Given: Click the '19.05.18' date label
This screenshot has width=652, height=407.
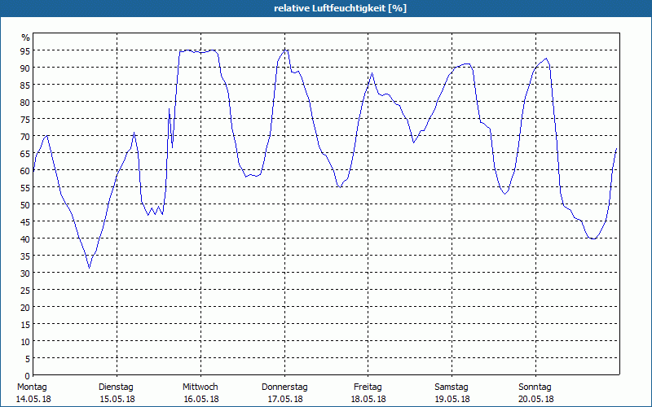Looking at the screenshot, I should 452,399.
